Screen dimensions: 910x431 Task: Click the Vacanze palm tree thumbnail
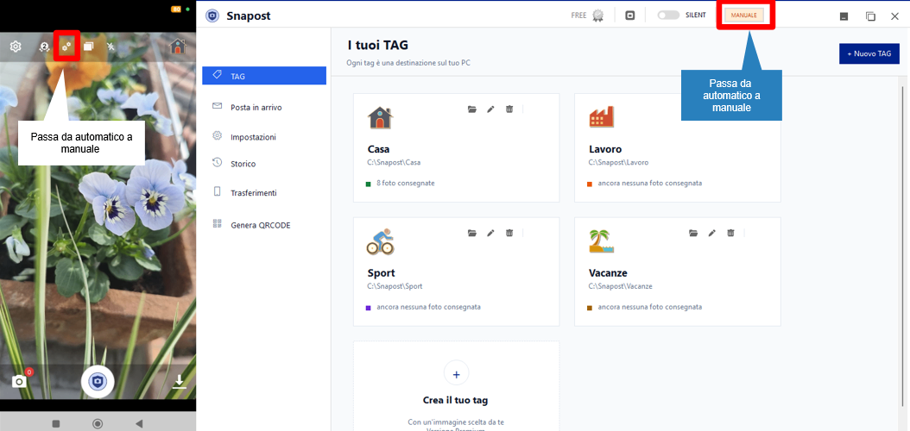point(601,241)
